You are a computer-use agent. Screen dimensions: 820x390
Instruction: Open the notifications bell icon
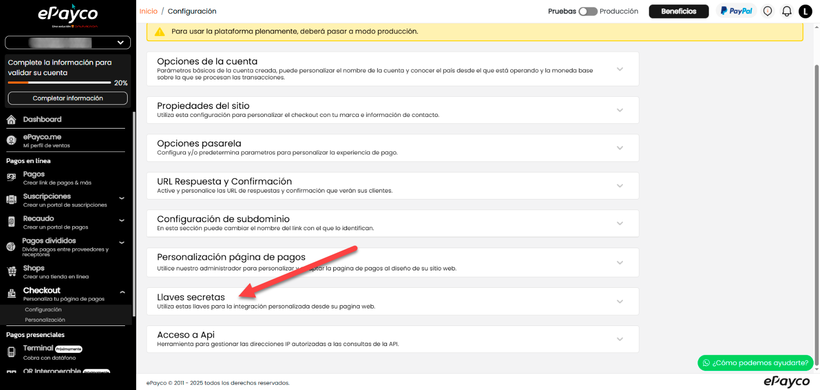coord(787,11)
